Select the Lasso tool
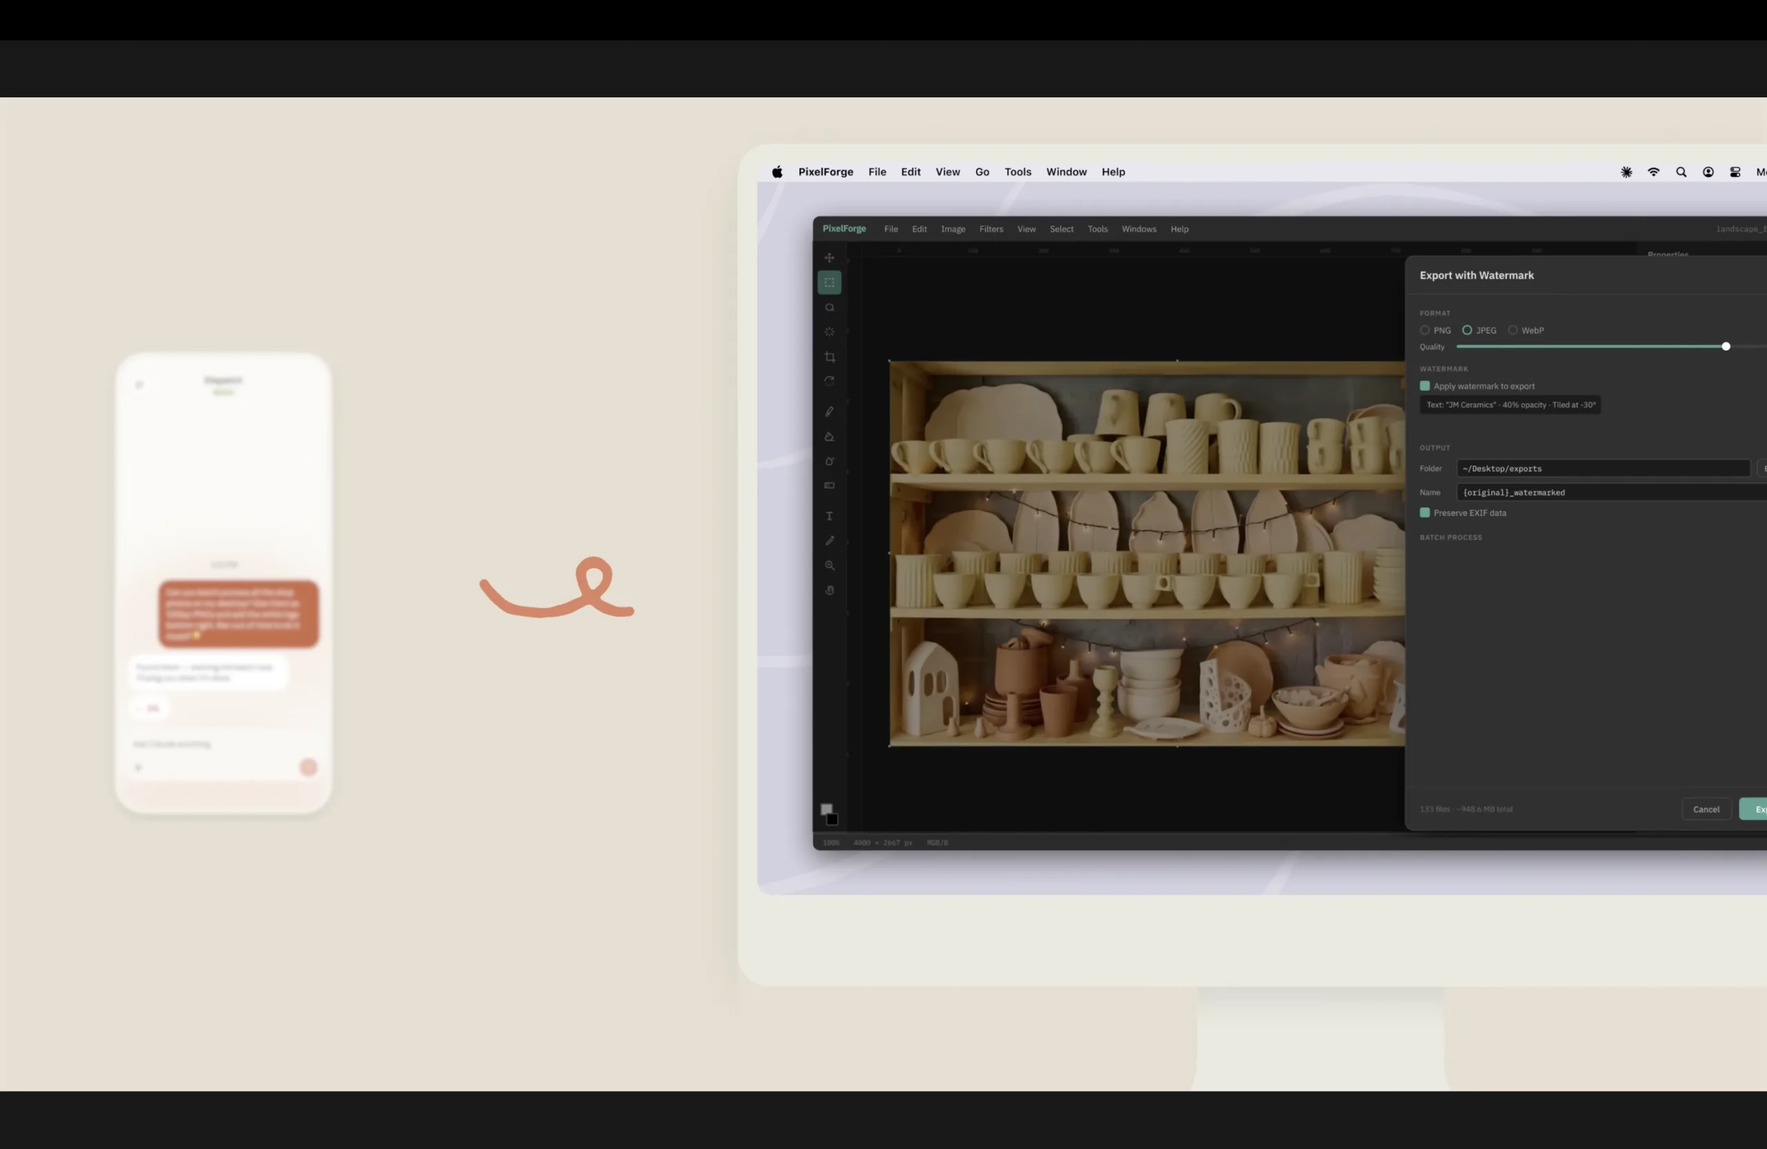 pos(829,307)
